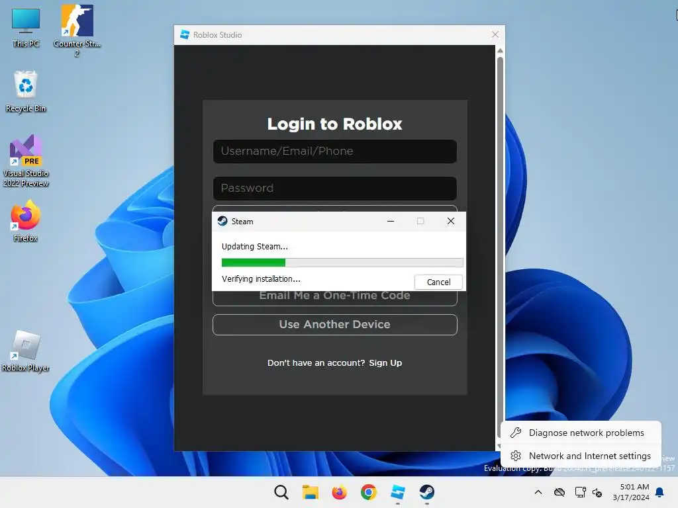This screenshot has width=678, height=508.
Task: Minimize the Steam updater window
Action: [x=391, y=221]
